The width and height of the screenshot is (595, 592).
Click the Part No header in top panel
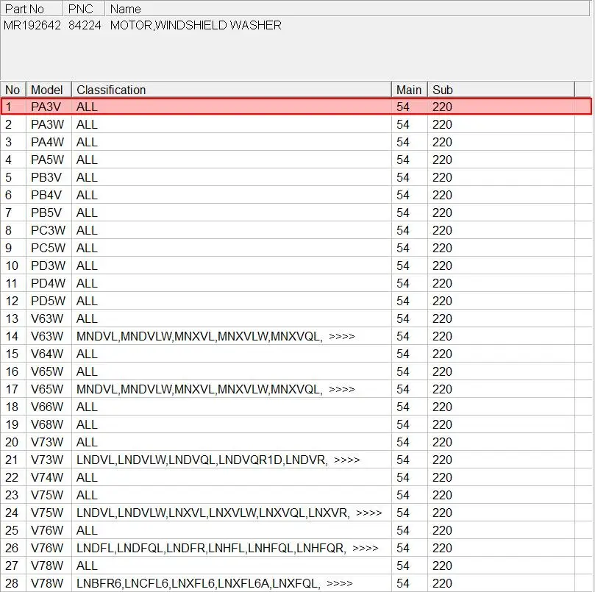[x=32, y=8]
